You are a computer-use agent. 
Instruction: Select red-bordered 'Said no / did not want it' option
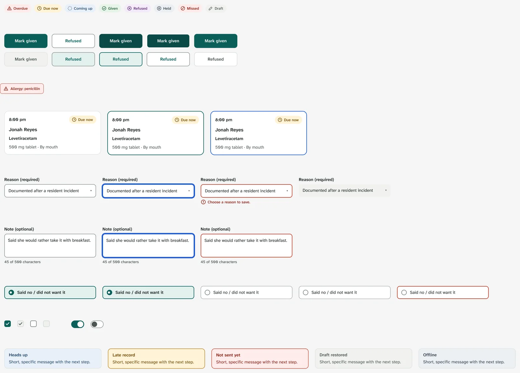[443, 292]
